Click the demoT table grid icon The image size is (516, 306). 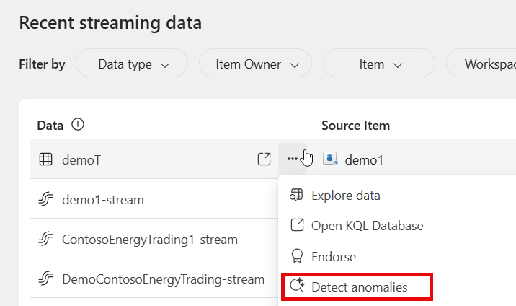click(x=45, y=159)
